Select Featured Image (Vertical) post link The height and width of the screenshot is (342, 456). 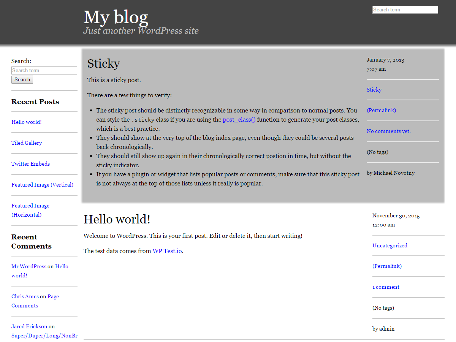point(42,185)
